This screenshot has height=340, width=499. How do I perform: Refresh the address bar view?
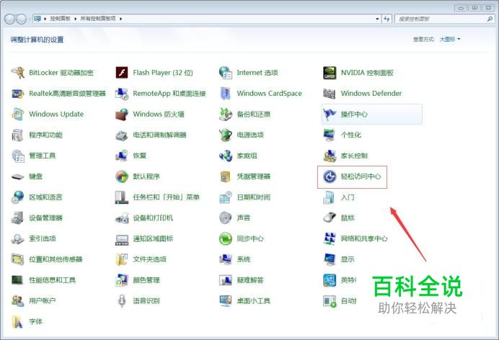pos(387,19)
